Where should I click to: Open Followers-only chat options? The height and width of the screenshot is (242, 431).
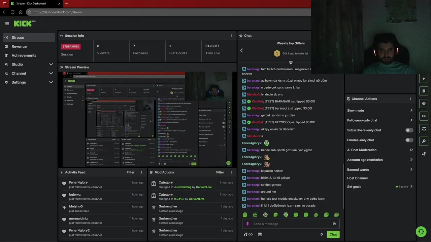(x=380, y=120)
